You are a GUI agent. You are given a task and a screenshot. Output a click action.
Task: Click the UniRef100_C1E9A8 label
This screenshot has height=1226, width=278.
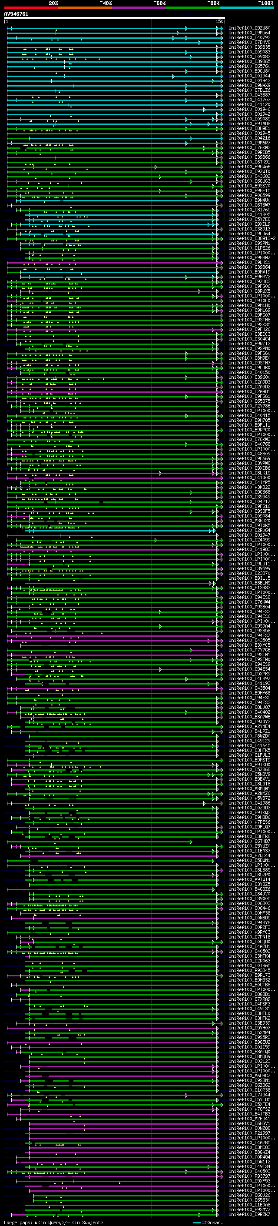[249, 1205]
